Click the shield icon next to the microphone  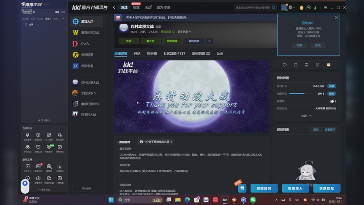tap(38, 135)
